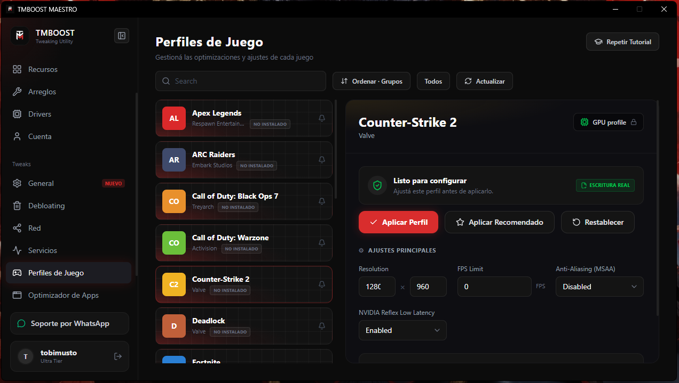Click the NUEVO badge next to General
Image resolution: width=679 pixels, height=383 pixels.
[113, 183]
